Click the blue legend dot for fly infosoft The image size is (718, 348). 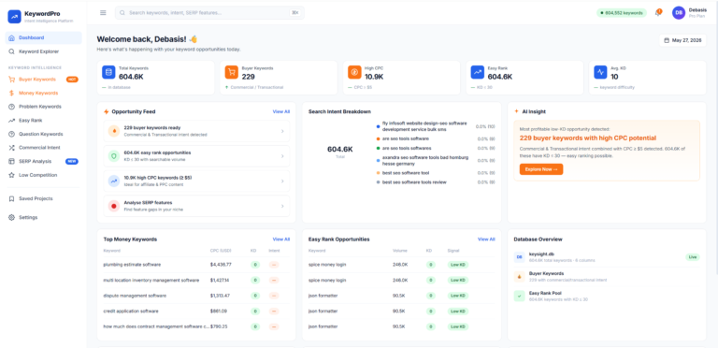click(x=378, y=126)
